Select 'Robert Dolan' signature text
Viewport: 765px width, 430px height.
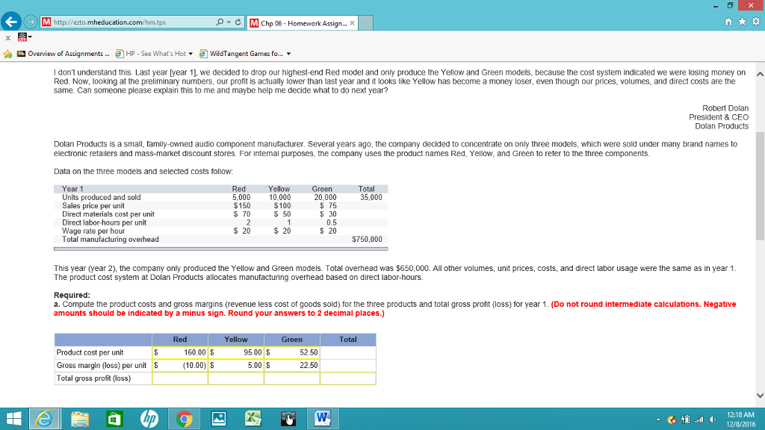pos(725,108)
